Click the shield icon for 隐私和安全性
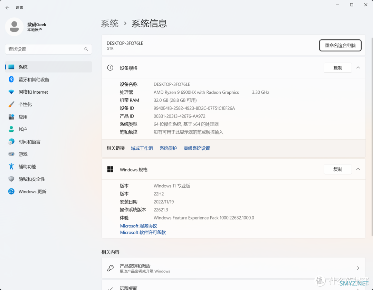Screen dimensions: 373x290 coord(11,179)
